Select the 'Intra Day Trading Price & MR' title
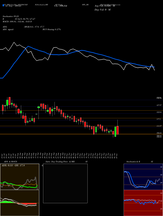The width and height of the screenshot is (163, 216). click(60, 162)
